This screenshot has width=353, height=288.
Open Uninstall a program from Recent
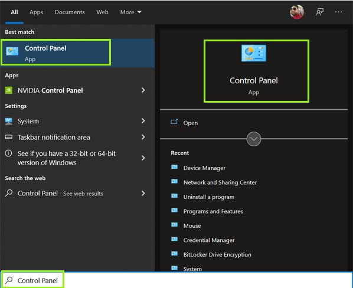coord(209,197)
